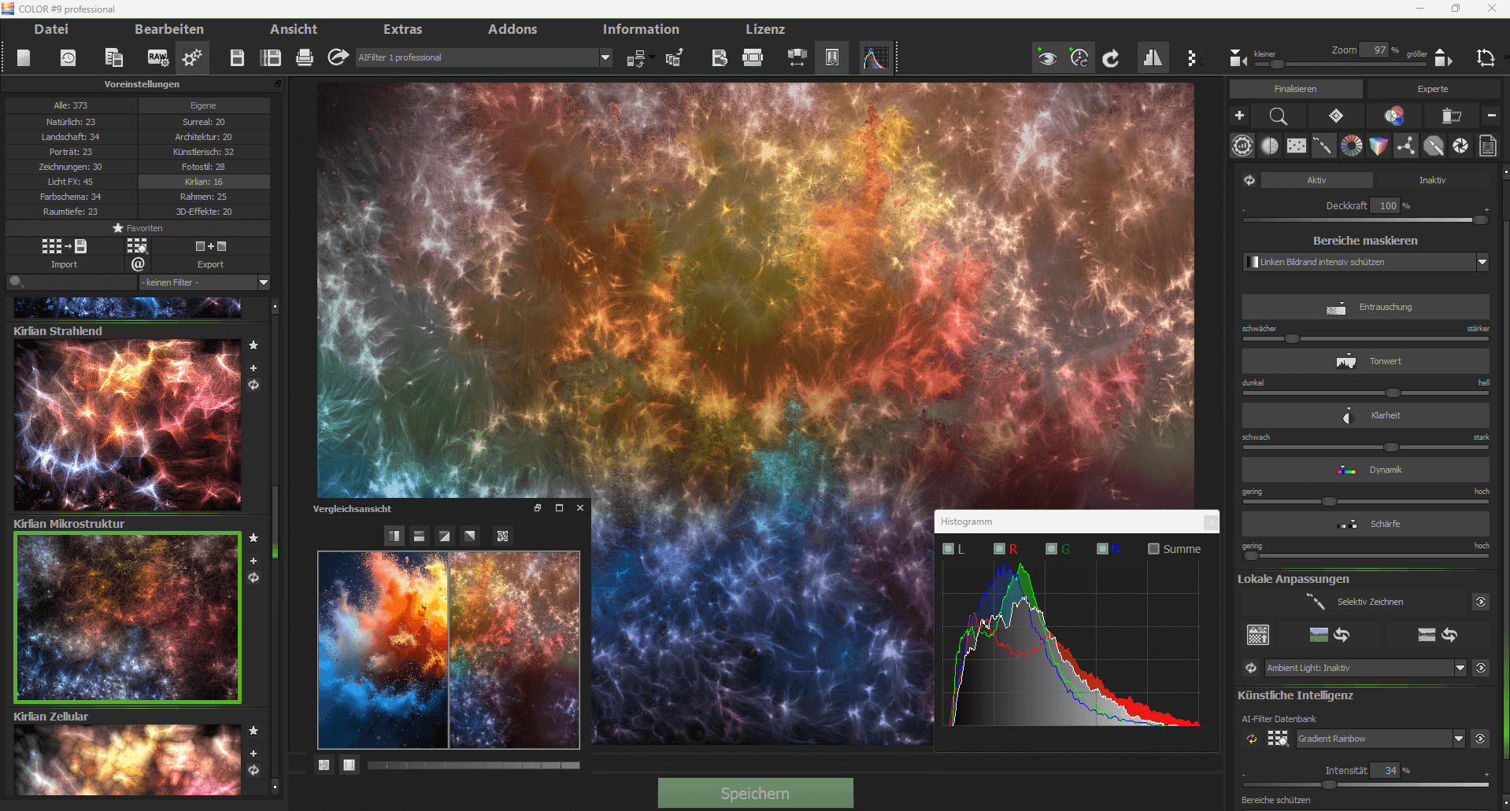This screenshot has height=811, width=1510.
Task: Select the Kirlian Mikrostruktur preset thumbnail
Action: (x=128, y=617)
